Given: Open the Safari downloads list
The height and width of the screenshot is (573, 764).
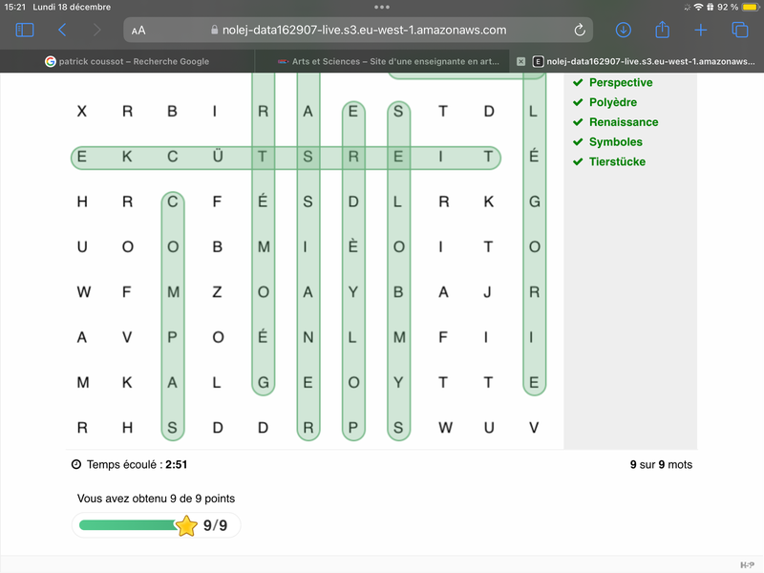Looking at the screenshot, I should (x=623, y=30).
